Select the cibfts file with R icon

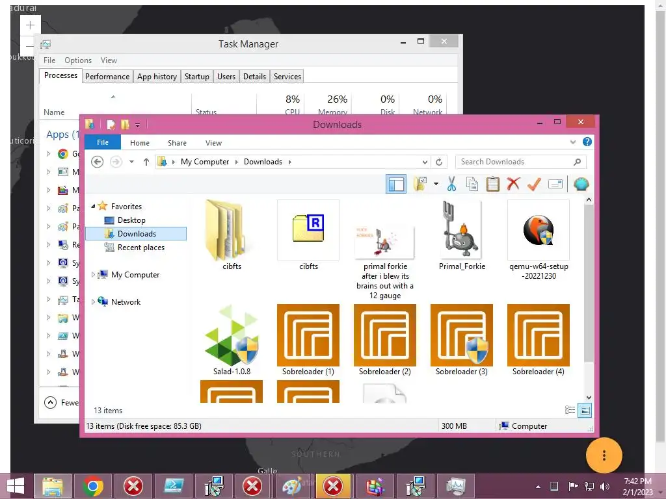coord(308,235)
